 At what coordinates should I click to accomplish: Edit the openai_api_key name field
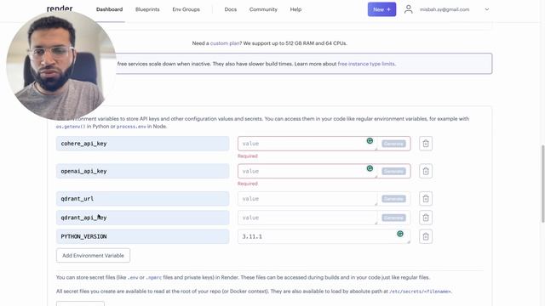pos(142,171)
